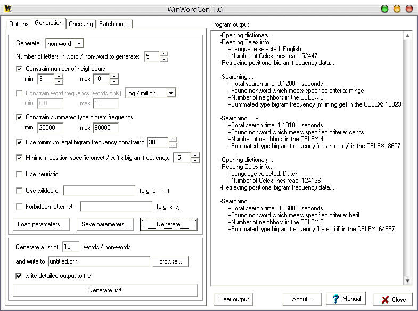The height and width of the screenshot is (311, 418).
Task: Toggle write detailed output to file
Action: 19,276
